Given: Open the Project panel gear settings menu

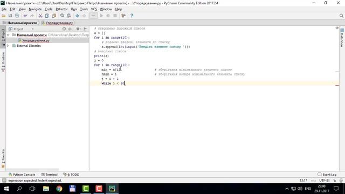Looking at the screenshot, I should 78,29.
